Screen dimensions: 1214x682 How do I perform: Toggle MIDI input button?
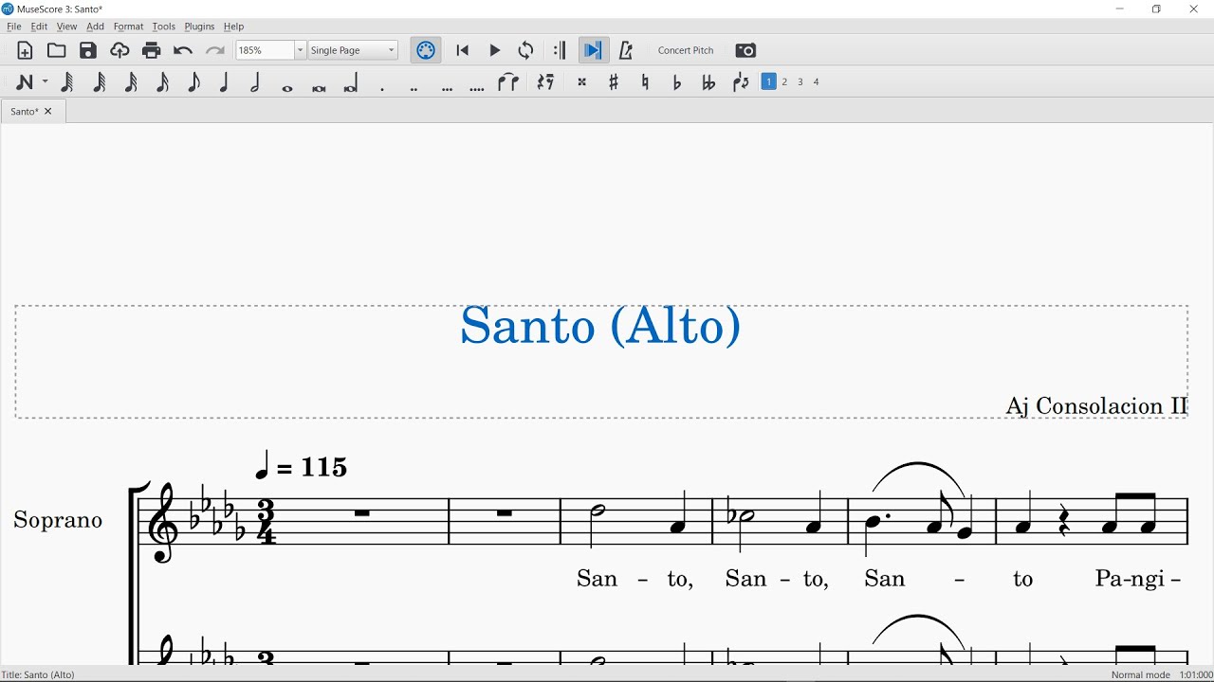pos(426,50)
